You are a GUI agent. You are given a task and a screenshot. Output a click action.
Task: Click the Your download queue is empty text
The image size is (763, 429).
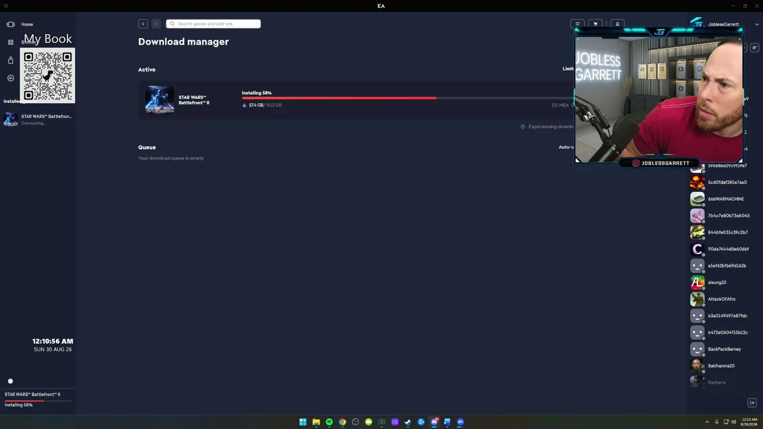pos(171,158)
